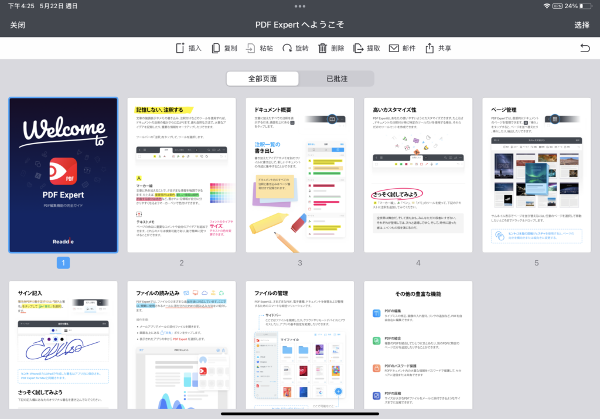Viewport: 600px width, 419px height.
Task: Close the page view with 关闭
Action: pos(18,25)
